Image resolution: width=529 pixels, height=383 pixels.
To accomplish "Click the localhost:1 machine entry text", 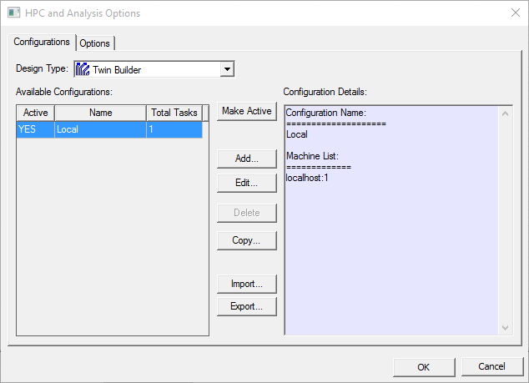I will tap(307, 178).
